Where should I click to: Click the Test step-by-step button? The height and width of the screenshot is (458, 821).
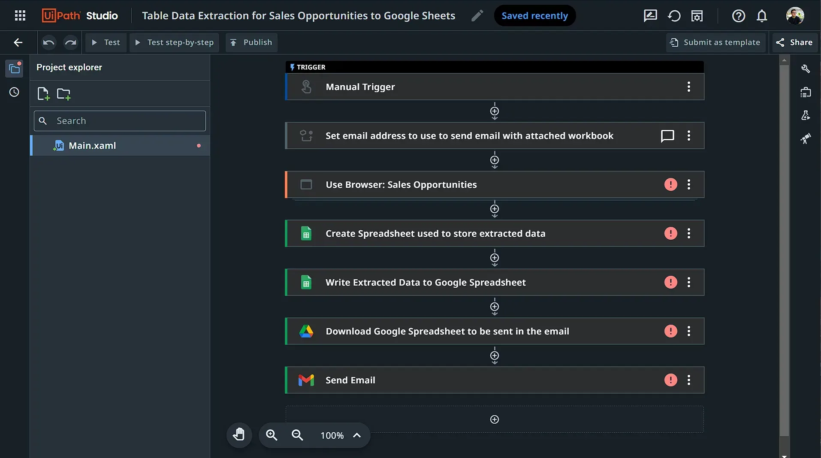(174, 42)
